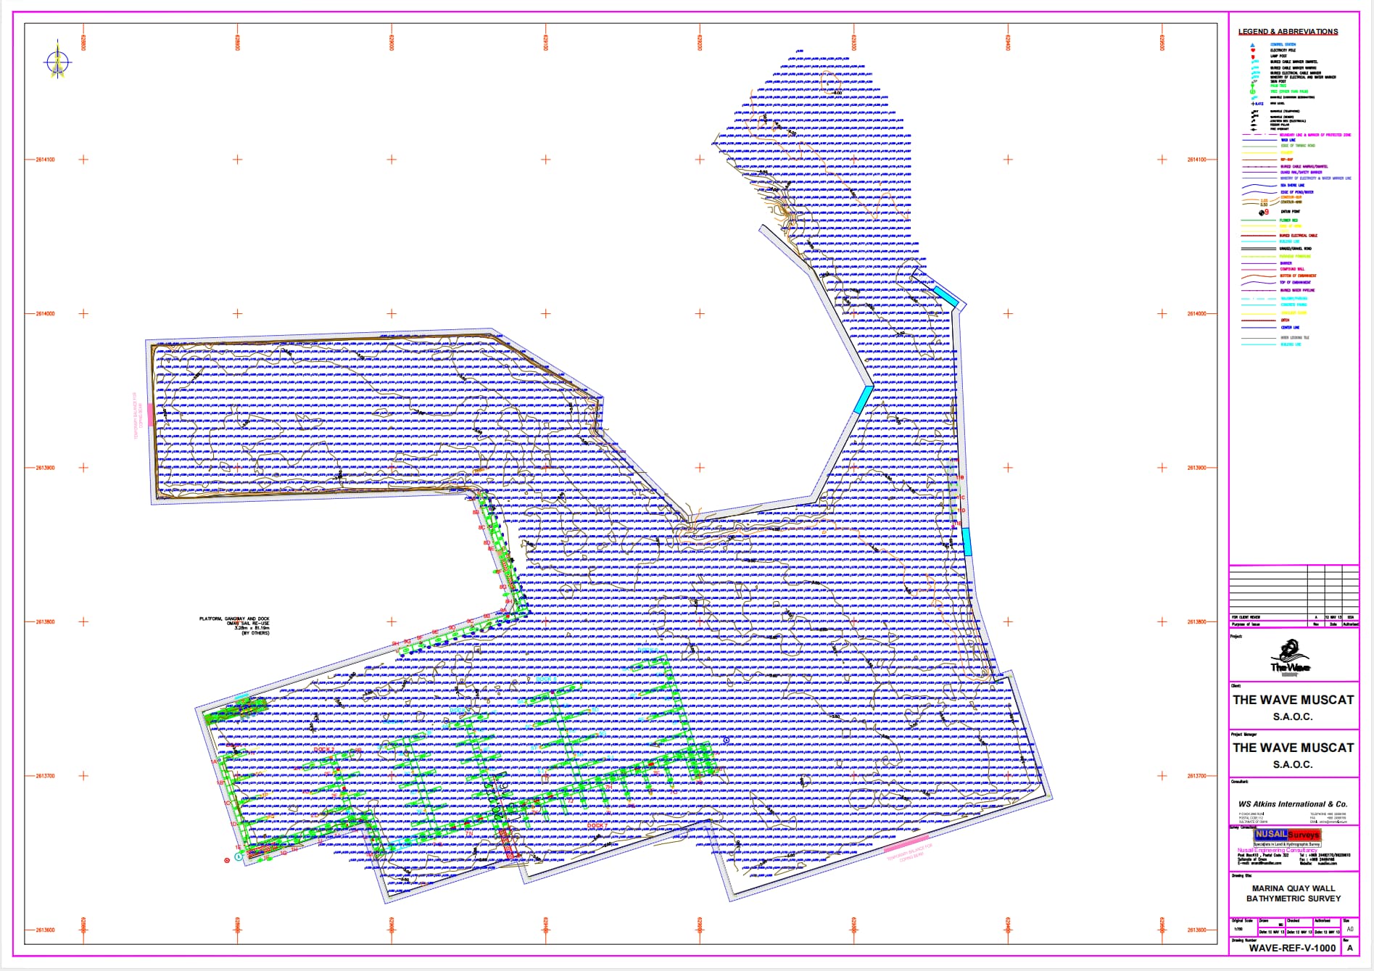Screen dimensions: 1374x971
Task: Click The Wave project logo
Action: point(1290,657)
